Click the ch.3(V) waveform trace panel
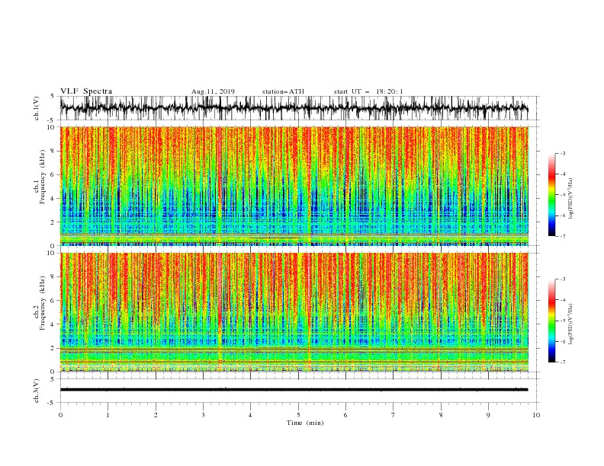604x466 pixels. point(299,391)
